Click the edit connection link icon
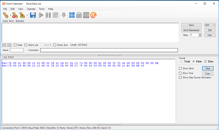Screen dimensions: 219x130 [22, 15]
